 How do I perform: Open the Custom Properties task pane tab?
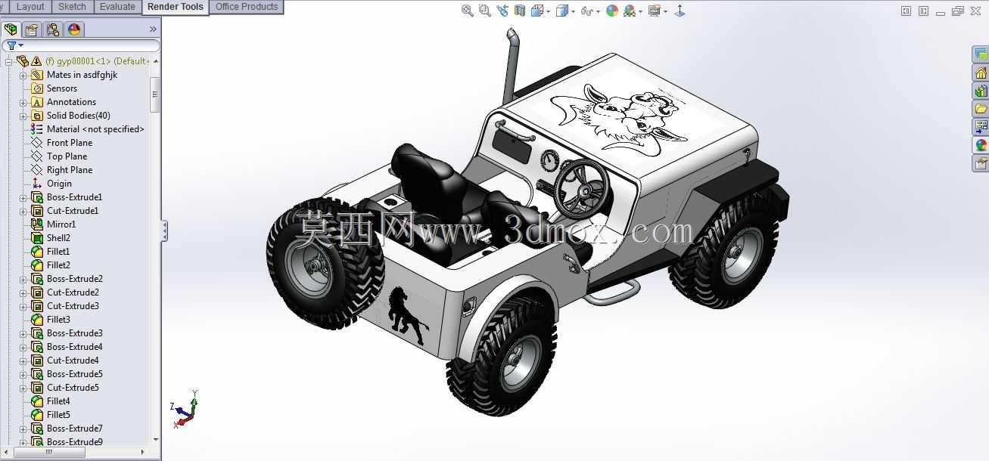tap(981, 163)
